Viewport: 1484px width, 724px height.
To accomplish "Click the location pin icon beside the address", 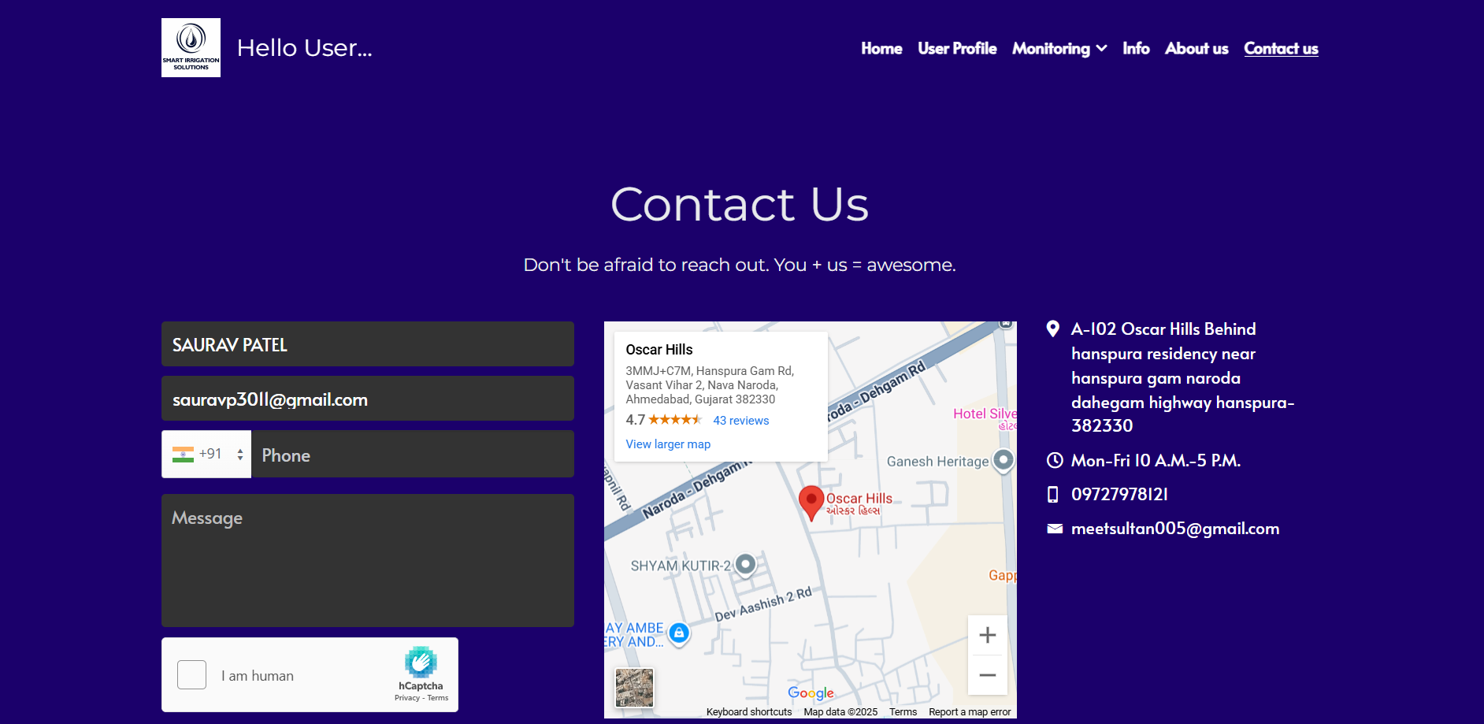I will tap(1054, 329).
